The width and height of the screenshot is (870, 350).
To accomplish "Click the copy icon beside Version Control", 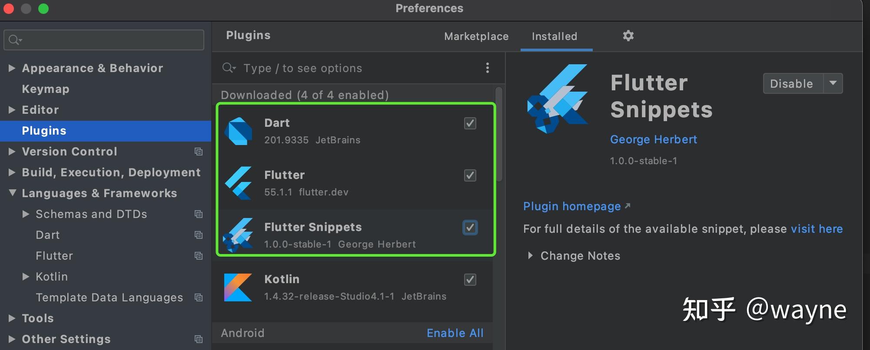I will (199, 152).
